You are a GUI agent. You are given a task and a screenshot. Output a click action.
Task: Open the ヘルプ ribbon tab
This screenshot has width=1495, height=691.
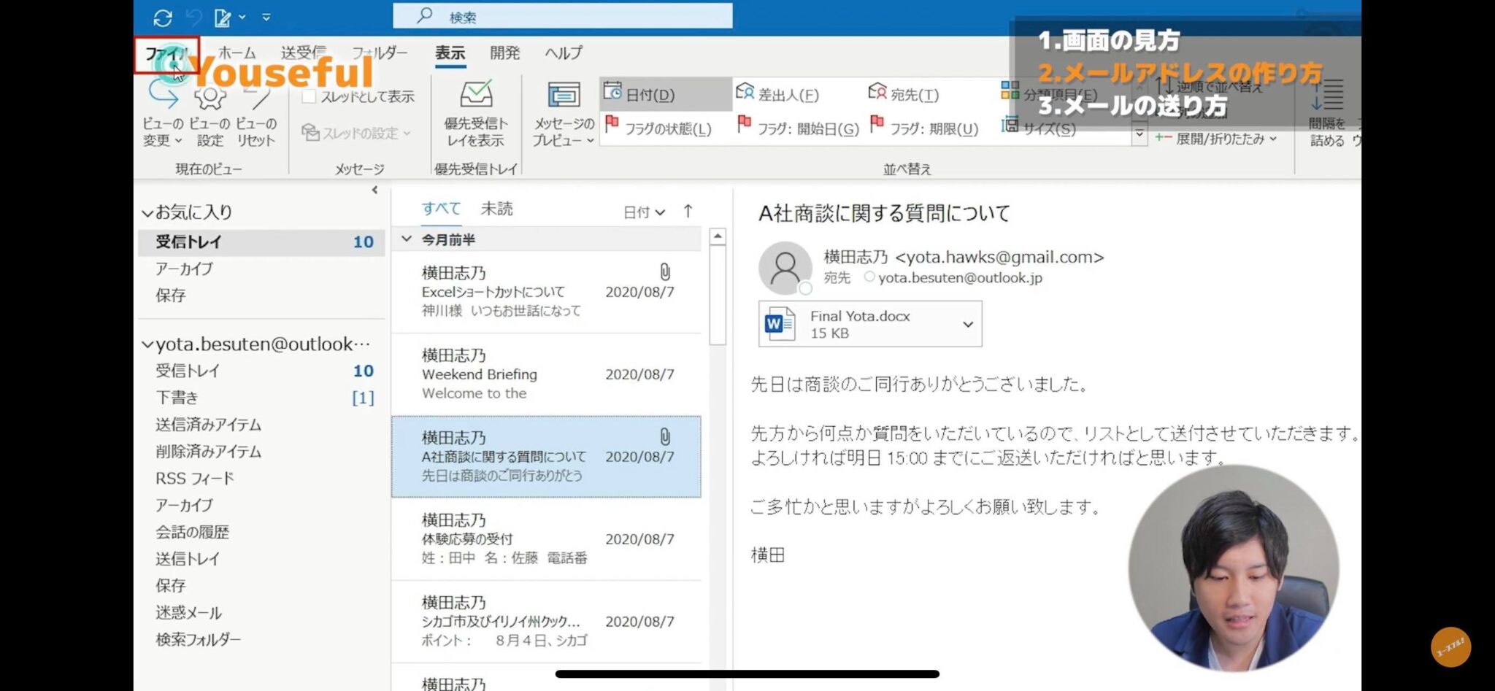564,53
